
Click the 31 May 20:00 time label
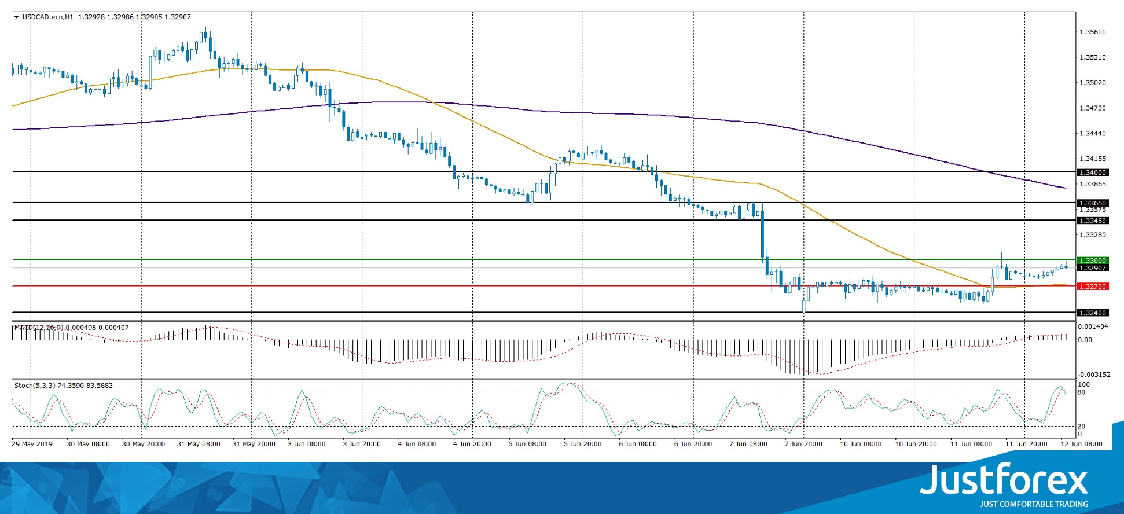coord(254,445)
